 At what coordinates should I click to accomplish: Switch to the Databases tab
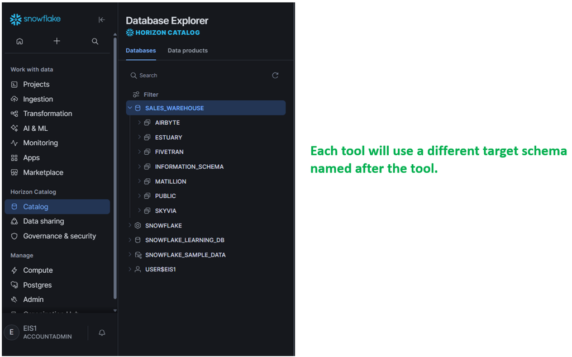(x=141, y=51)
